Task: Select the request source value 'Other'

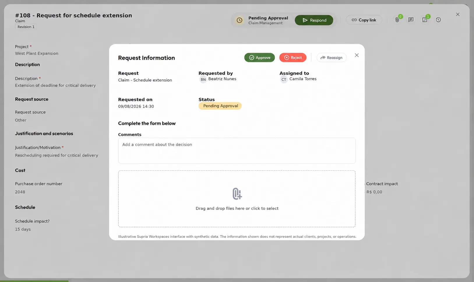Action: tap(21, 120)
